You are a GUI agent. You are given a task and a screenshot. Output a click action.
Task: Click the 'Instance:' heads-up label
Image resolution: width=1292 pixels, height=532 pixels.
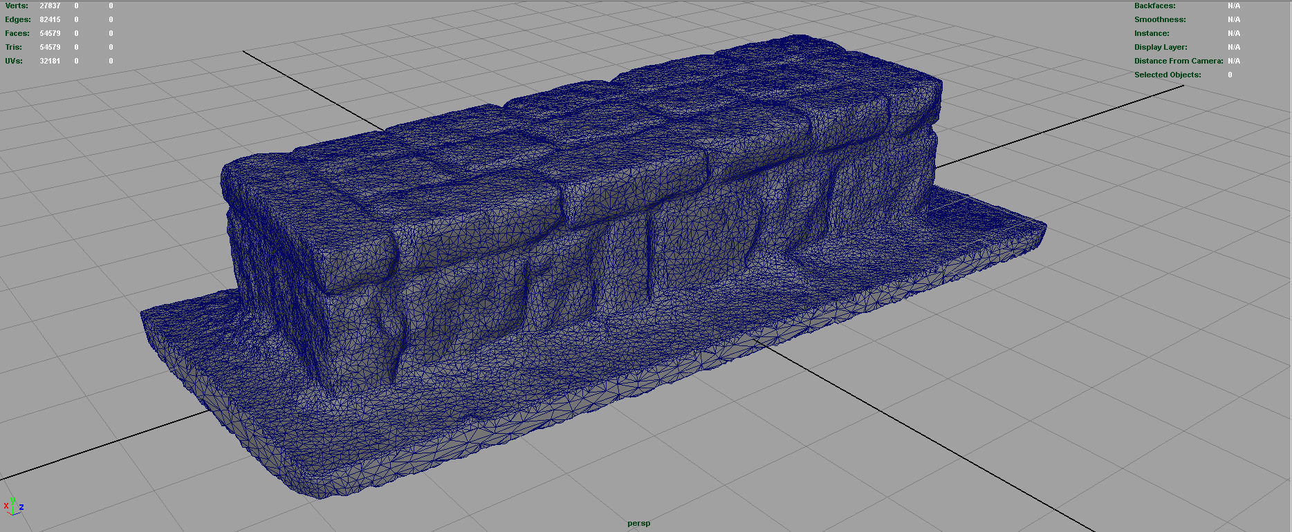tap(1152, 33)
